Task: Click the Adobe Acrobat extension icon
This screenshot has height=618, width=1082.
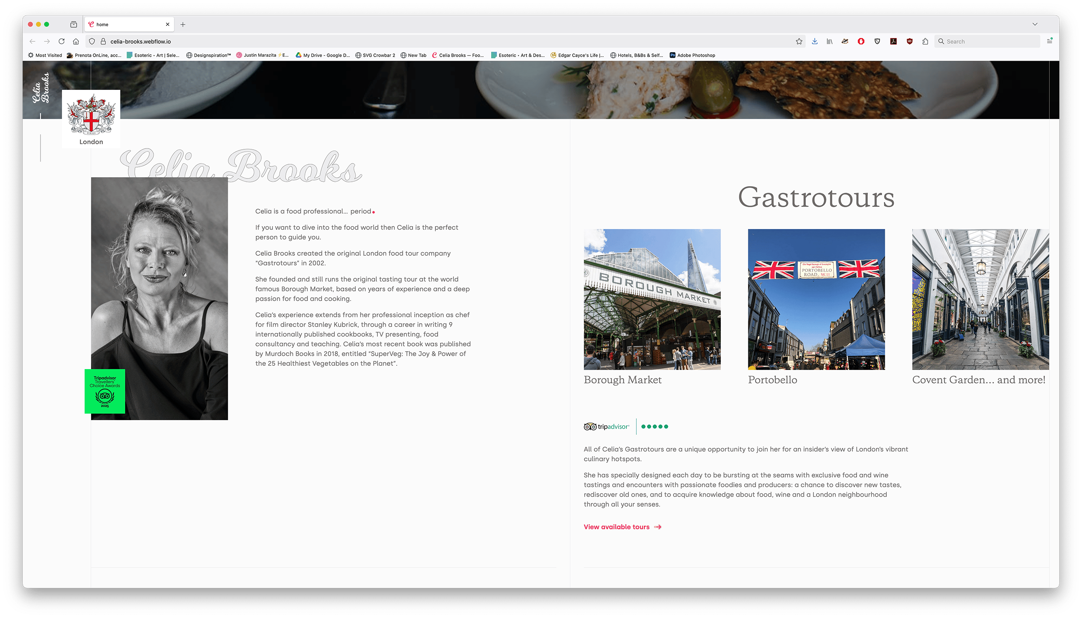Action: 893,41
